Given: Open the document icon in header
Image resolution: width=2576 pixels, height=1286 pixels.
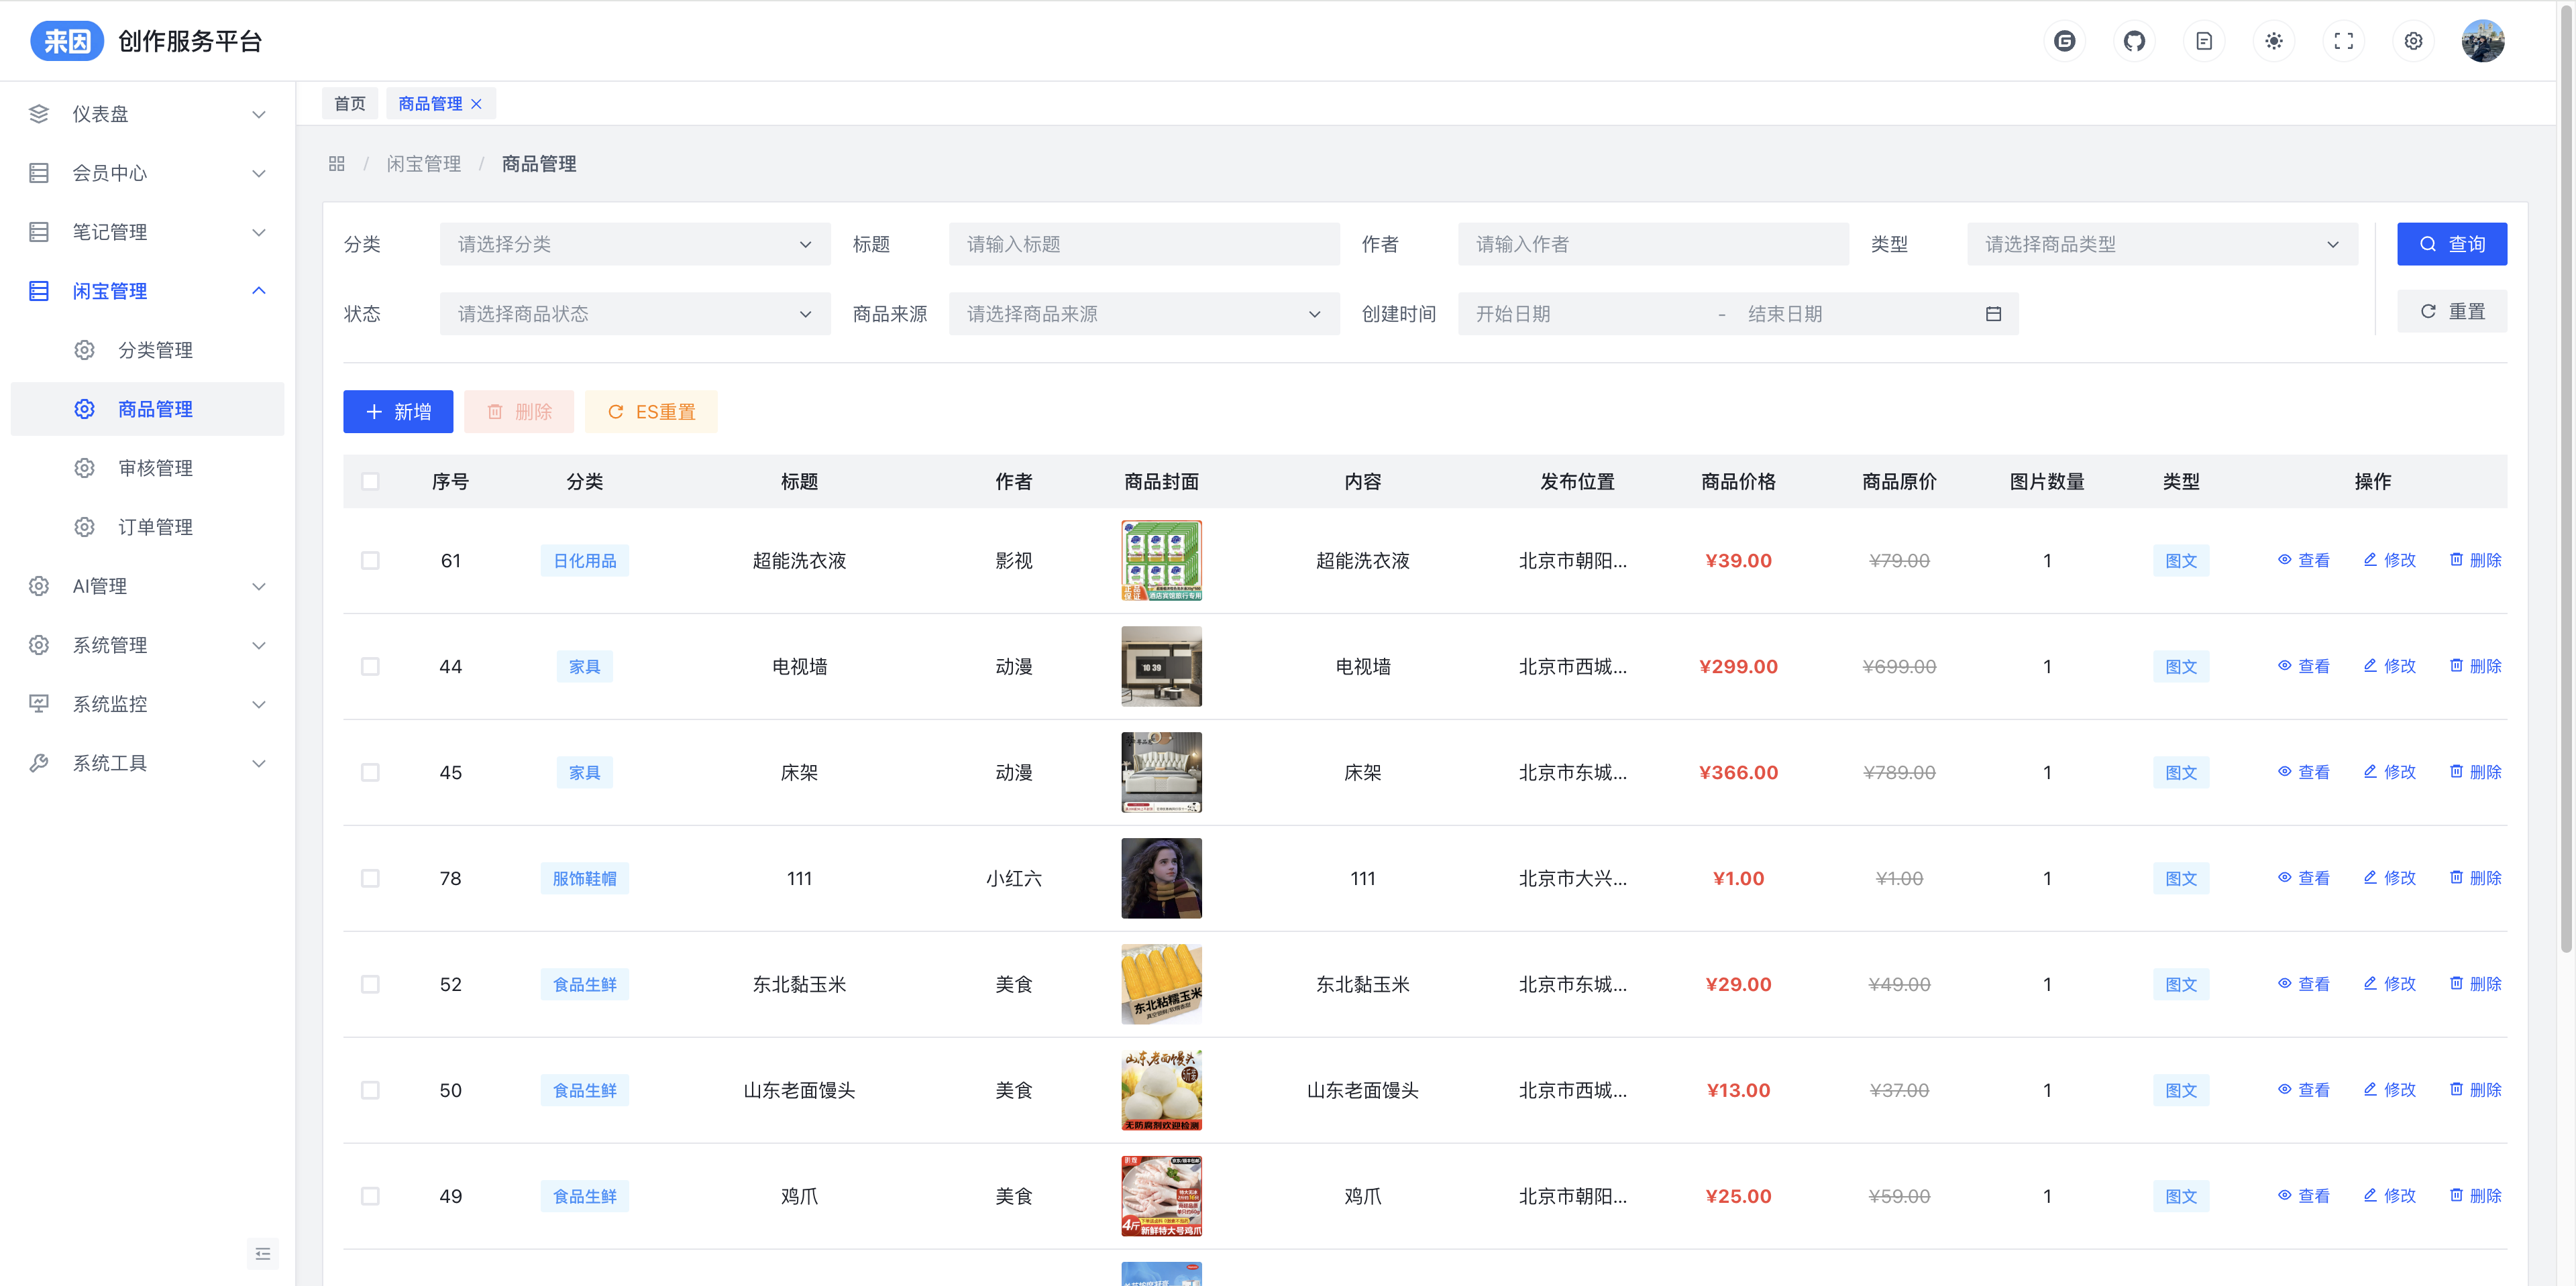Looking at the screenshot, I should pos(2204,41).
